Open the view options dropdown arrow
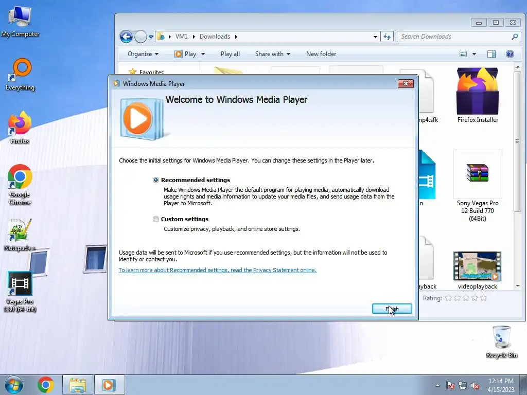 coord(474,54)
